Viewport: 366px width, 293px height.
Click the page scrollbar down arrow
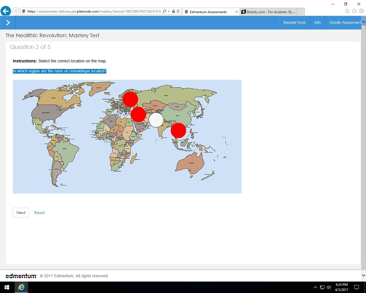[363, 276]
